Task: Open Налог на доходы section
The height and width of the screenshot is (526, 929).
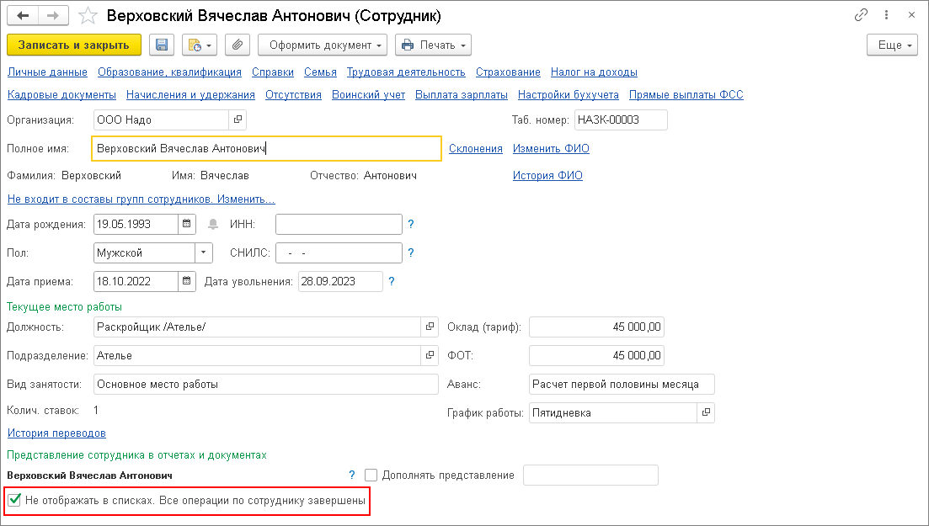Action: [594, 72]
